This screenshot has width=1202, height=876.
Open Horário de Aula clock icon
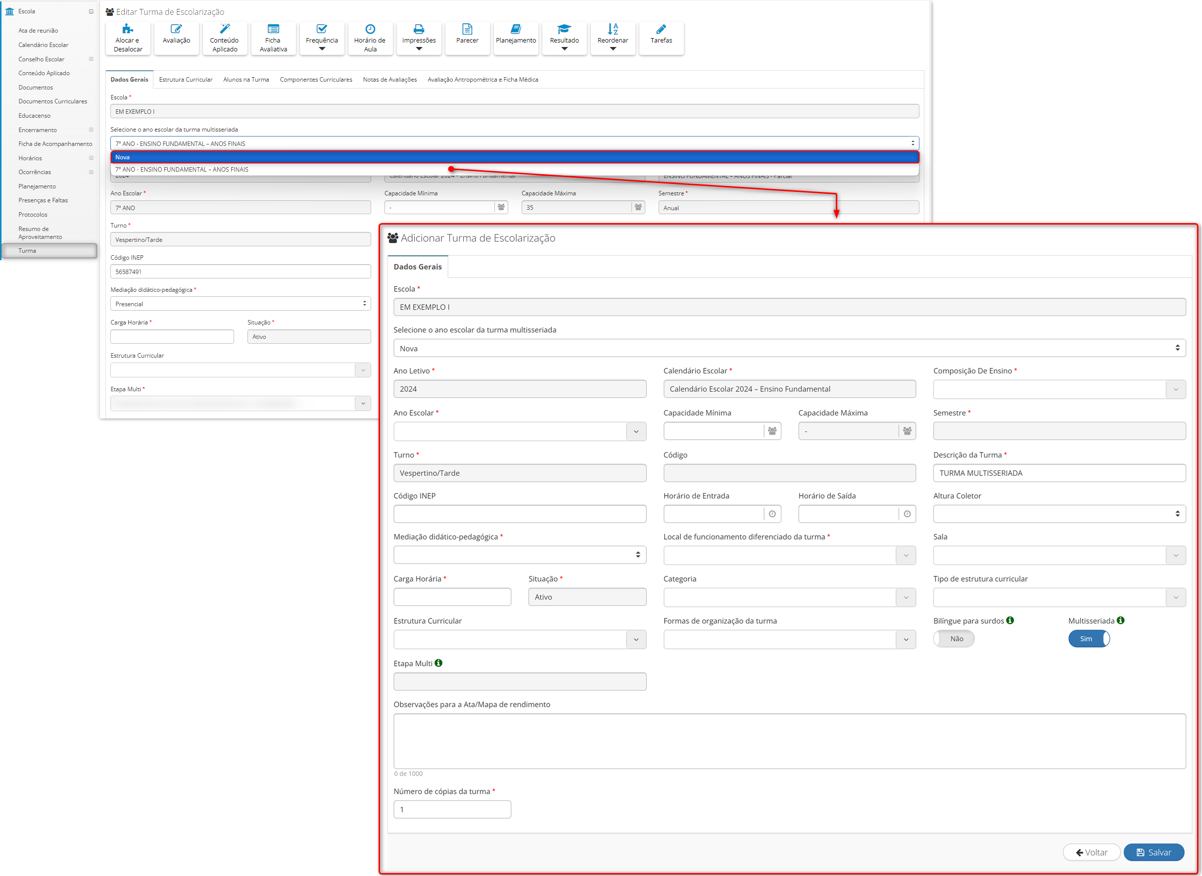pos(370,38)
